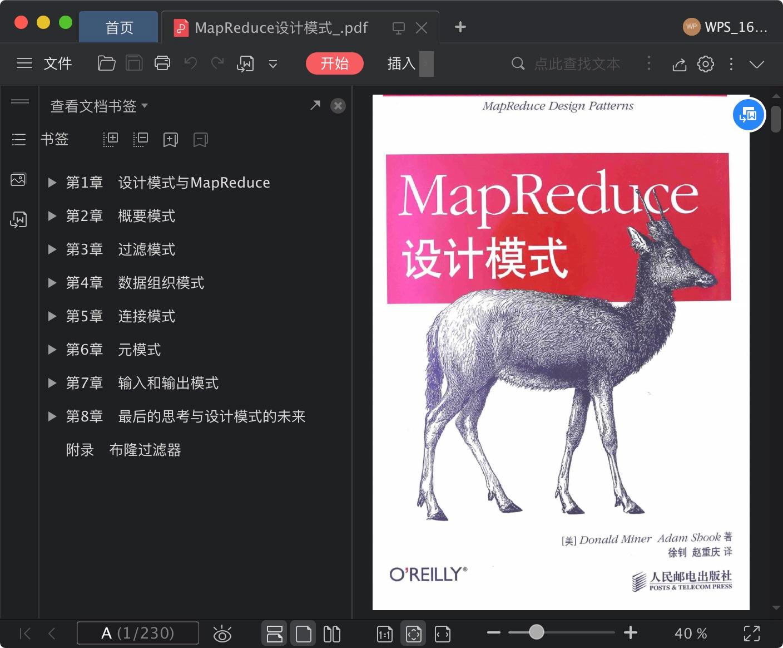Toggle eye protection mode icon
The image size is (783, 648).
(x=222, y=634)
